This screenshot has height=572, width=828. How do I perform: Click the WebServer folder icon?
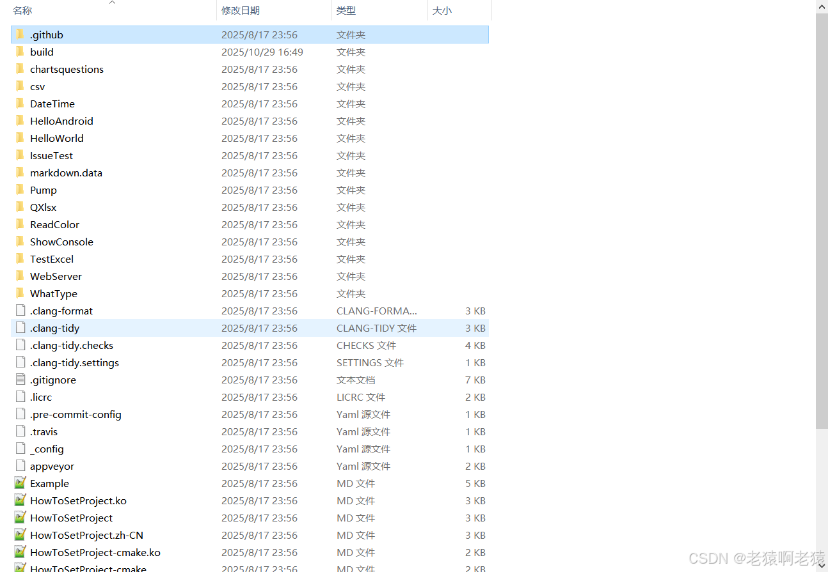point(20,276)
